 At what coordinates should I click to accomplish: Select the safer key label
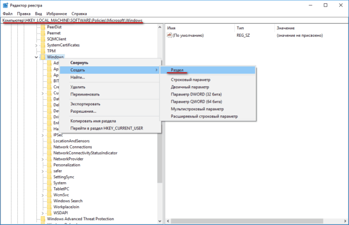(x=58, y=171)
